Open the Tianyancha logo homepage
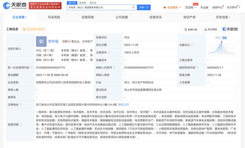This screenshot has width=245, height=148. pyautogui.click(x=15, y=6)
